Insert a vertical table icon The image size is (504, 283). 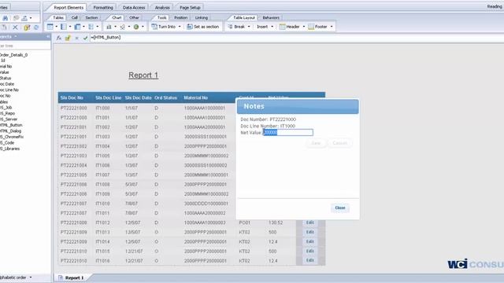coord(50,27)
